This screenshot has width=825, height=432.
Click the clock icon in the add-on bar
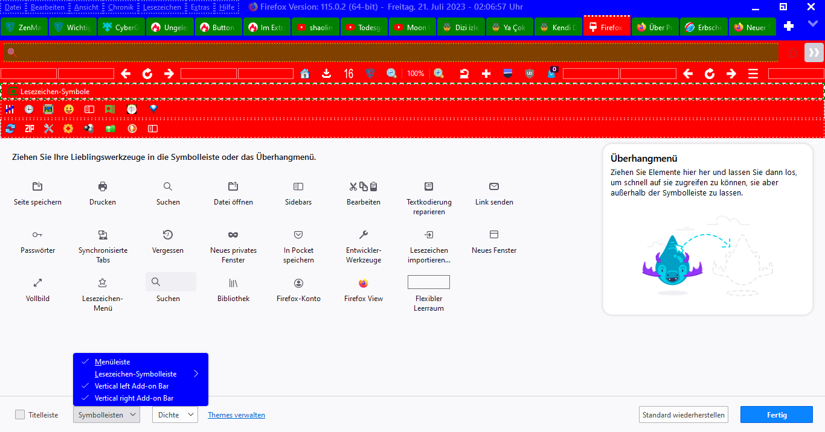tap(29, 109)
